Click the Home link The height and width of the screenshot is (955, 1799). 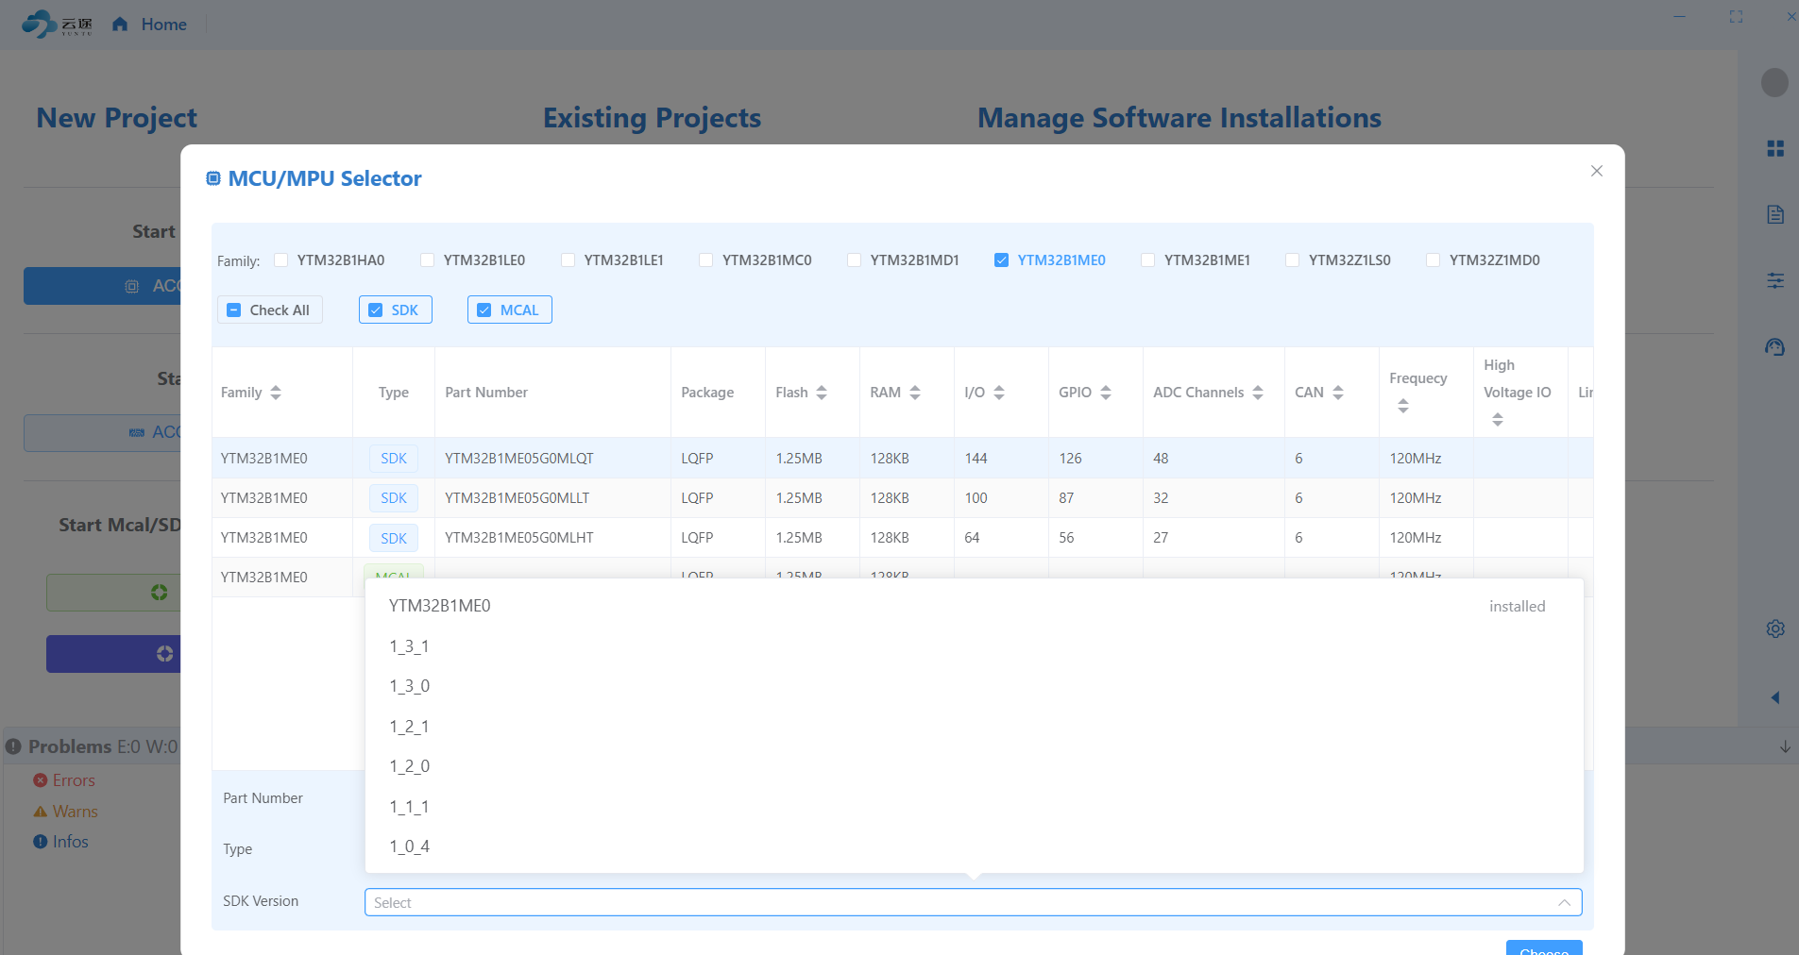(x=164, y=24)
